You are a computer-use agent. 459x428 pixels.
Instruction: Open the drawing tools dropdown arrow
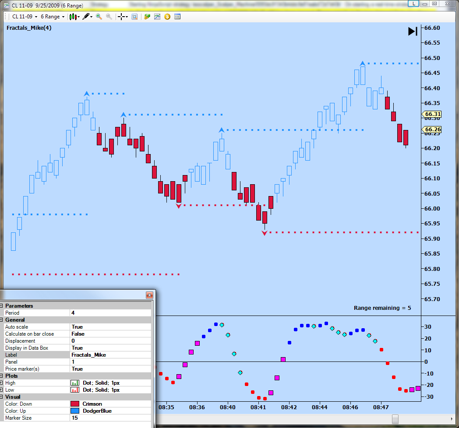[92, 17]
